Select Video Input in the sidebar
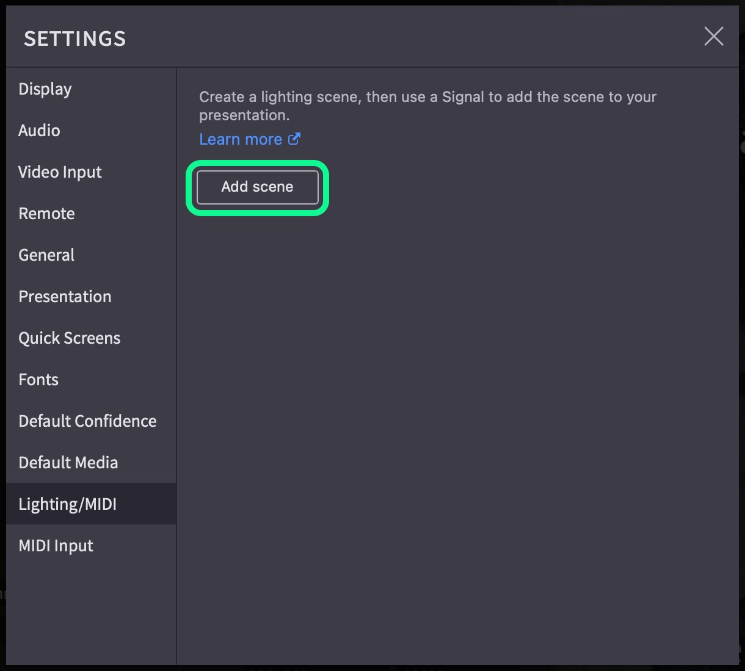 91,172
